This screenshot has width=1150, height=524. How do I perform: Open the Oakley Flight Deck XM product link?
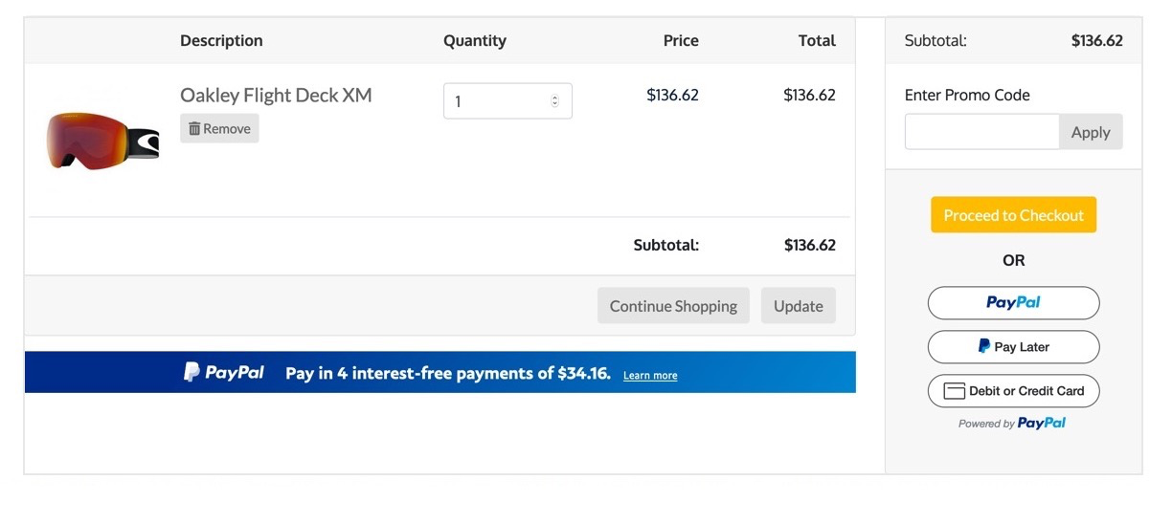(x=276, y=96)
